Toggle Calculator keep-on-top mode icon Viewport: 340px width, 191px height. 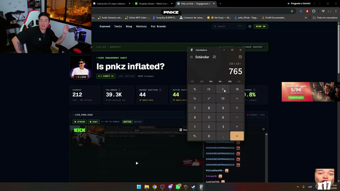point(214,57)
